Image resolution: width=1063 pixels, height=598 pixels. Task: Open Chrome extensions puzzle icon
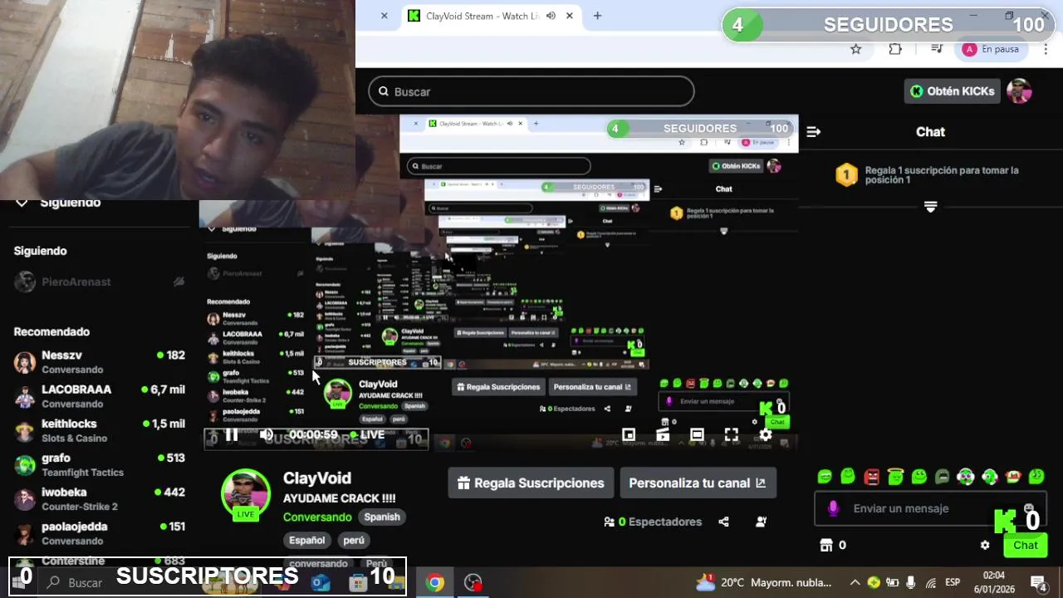(x=895, y=49)
